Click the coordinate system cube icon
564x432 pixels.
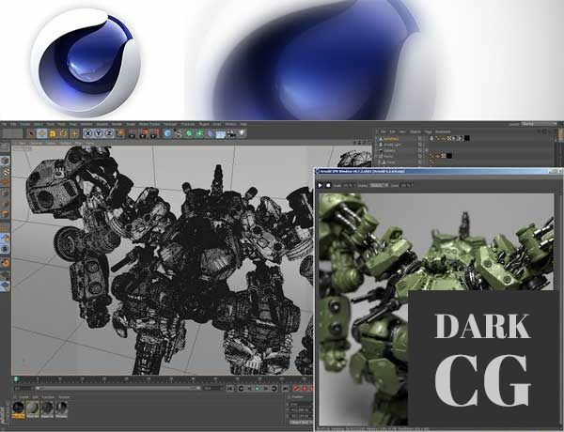[x=120, y=133]
